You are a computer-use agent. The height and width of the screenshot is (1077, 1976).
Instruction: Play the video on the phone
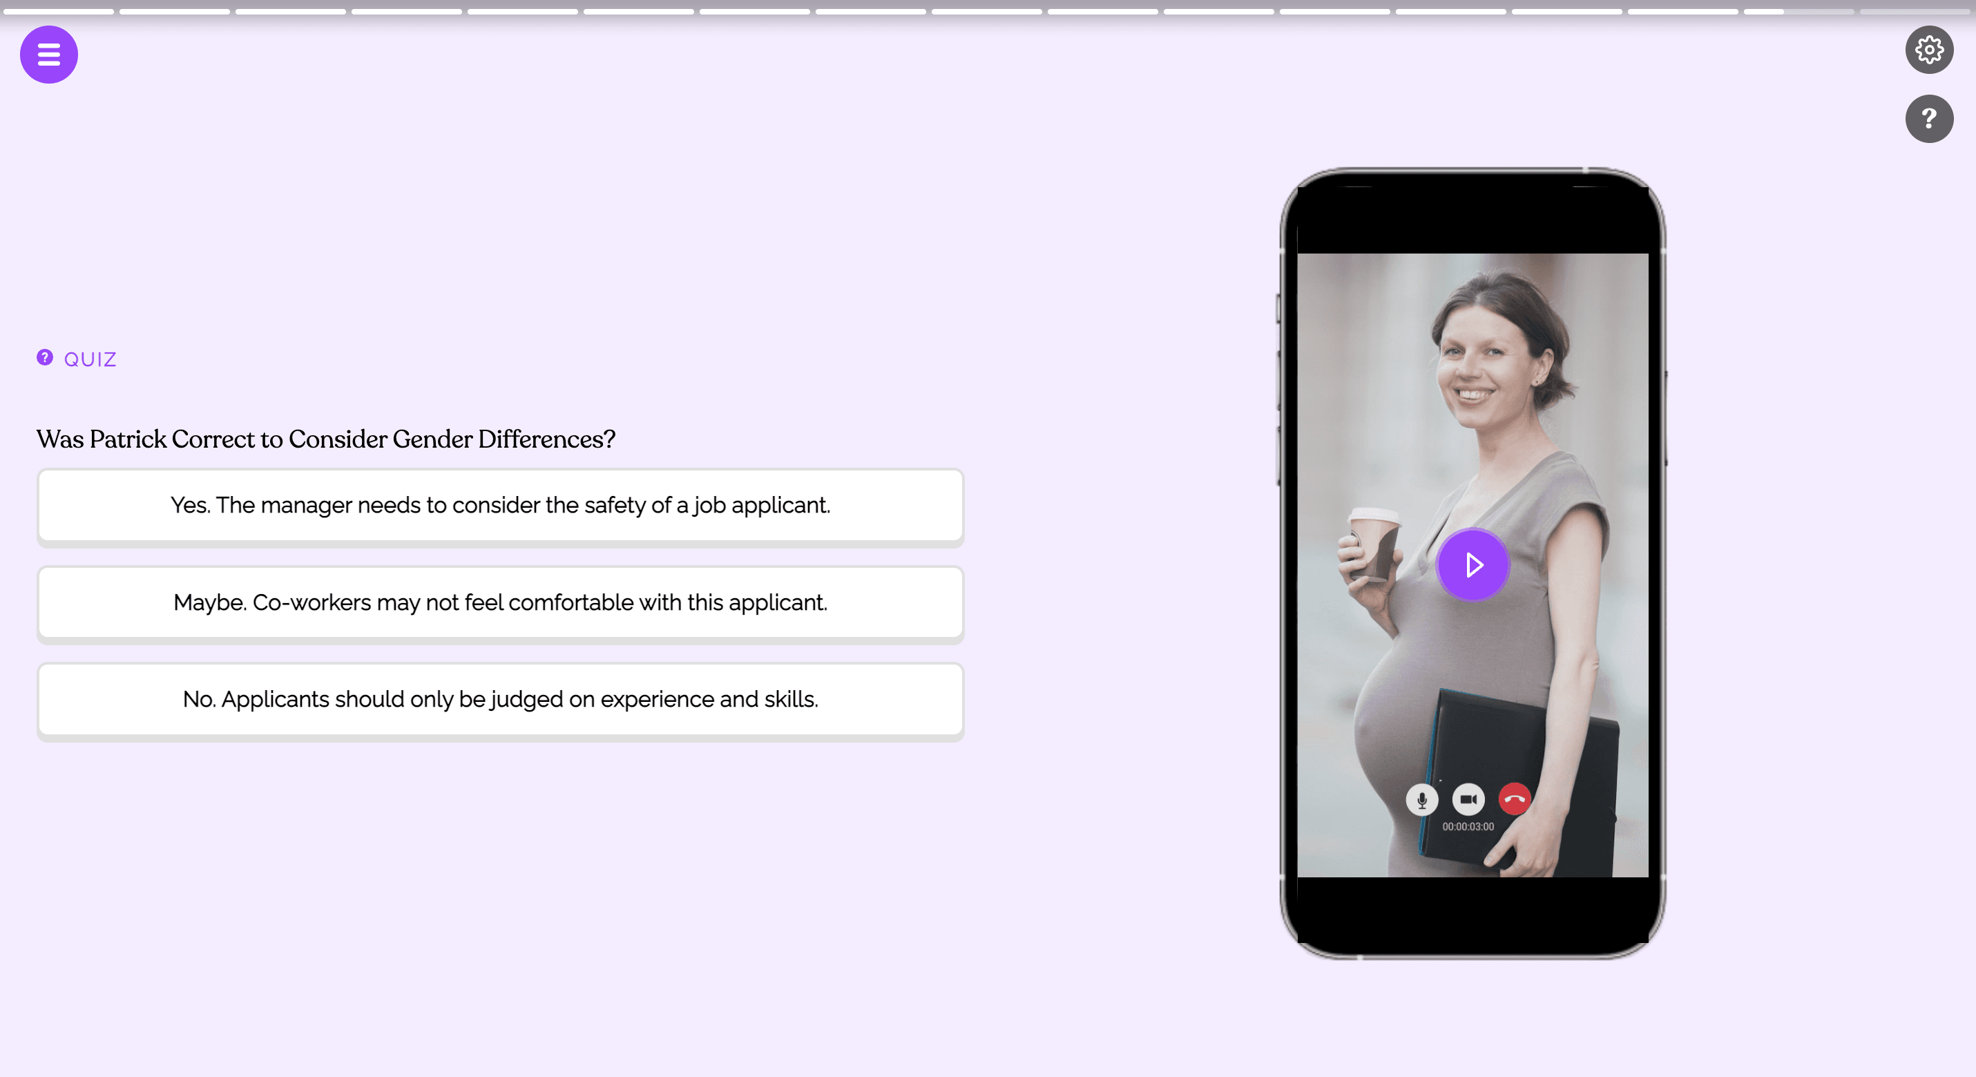point(1472,565)
